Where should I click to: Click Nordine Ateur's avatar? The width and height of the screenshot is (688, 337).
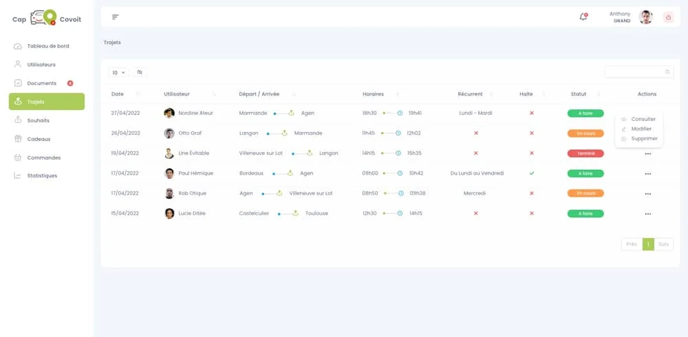169,113
